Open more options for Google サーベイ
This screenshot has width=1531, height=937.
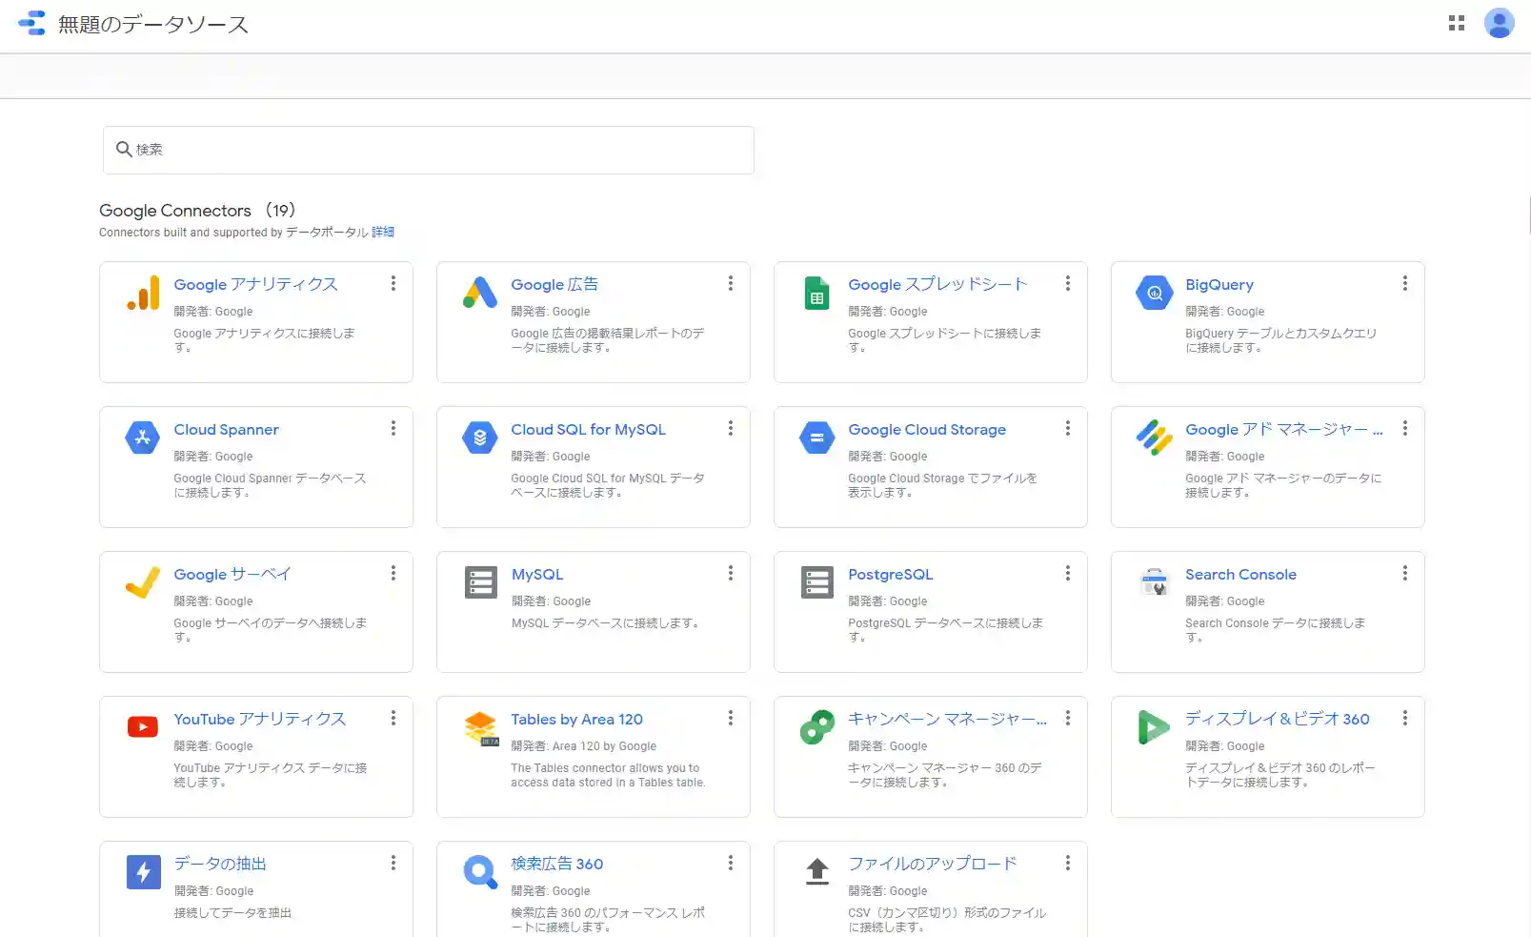pyautogui.click(x=393, y=574)
